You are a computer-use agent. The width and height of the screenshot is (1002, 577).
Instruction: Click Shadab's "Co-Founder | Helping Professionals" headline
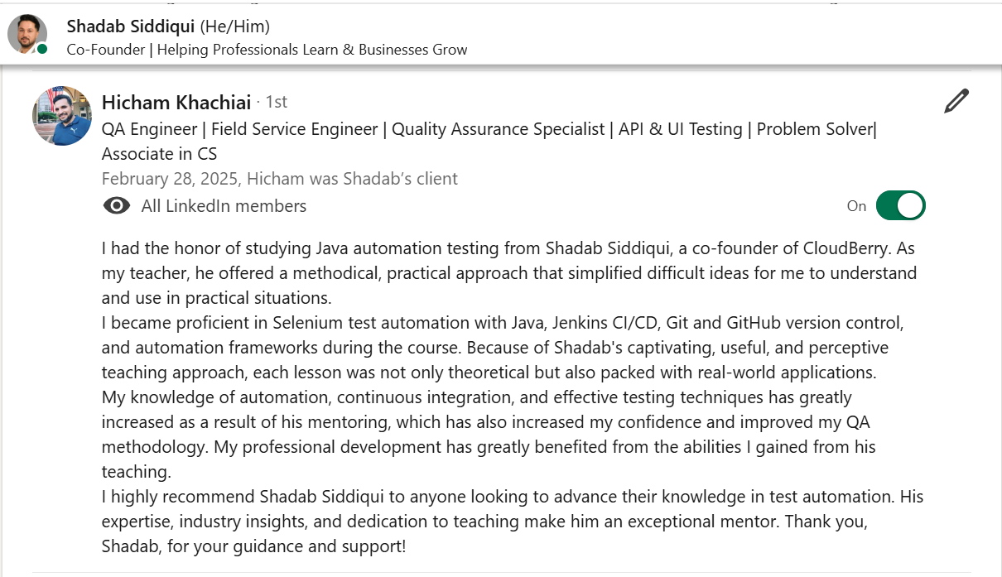tap(267, 50)
